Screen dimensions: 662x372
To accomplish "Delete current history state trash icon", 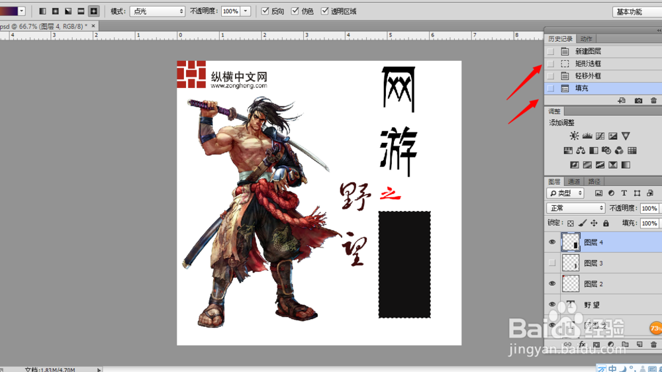I will [x=653, y=101].
